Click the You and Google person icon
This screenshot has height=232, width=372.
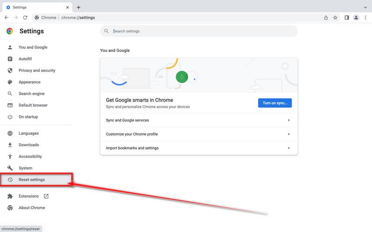click(x=10, y=47)
